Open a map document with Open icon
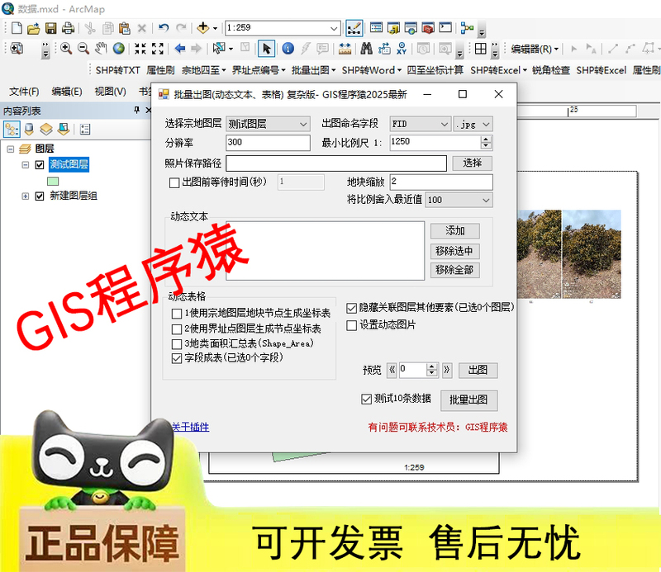Viewport: 661px width, 572px height. (x=33, y=28)
